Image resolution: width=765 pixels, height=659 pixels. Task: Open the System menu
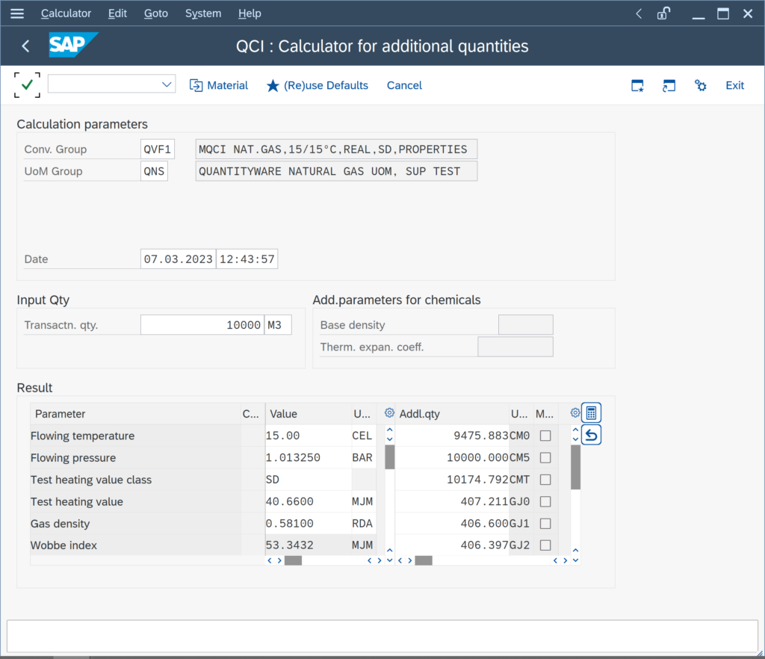click(203, 13)
